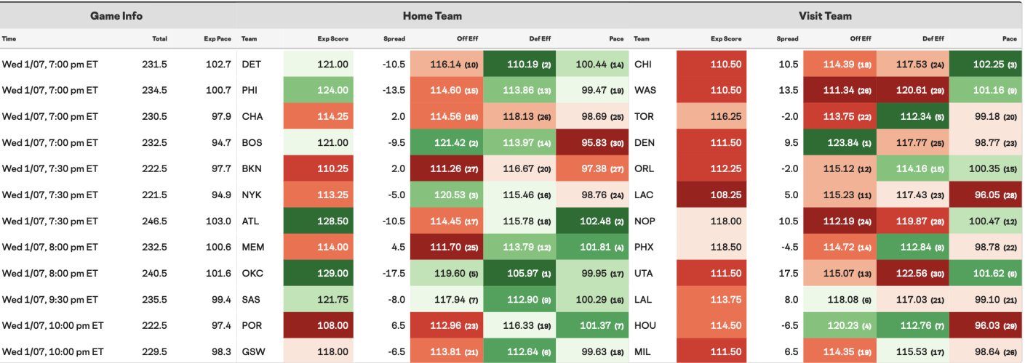Select visit team UTA cell
1033x363 pixels.
click(643, 273)
